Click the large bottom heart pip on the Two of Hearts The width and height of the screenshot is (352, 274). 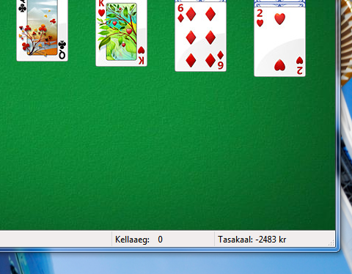279,65
